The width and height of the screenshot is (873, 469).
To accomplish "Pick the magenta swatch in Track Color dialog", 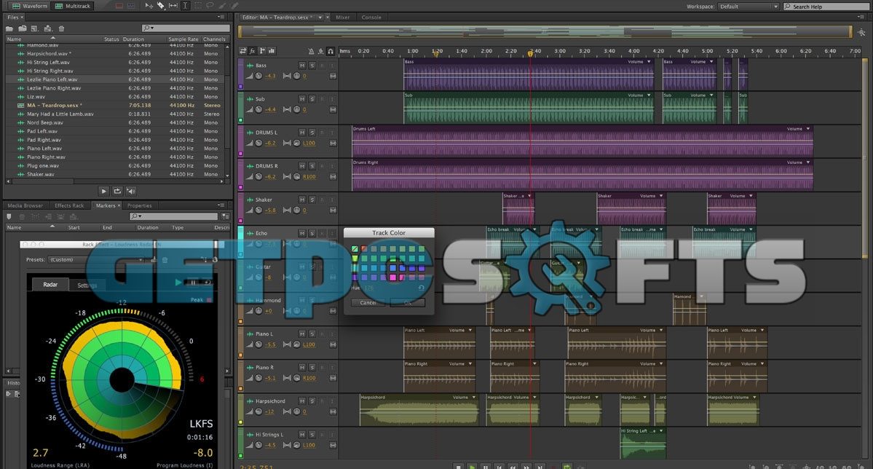I will 393,277.
